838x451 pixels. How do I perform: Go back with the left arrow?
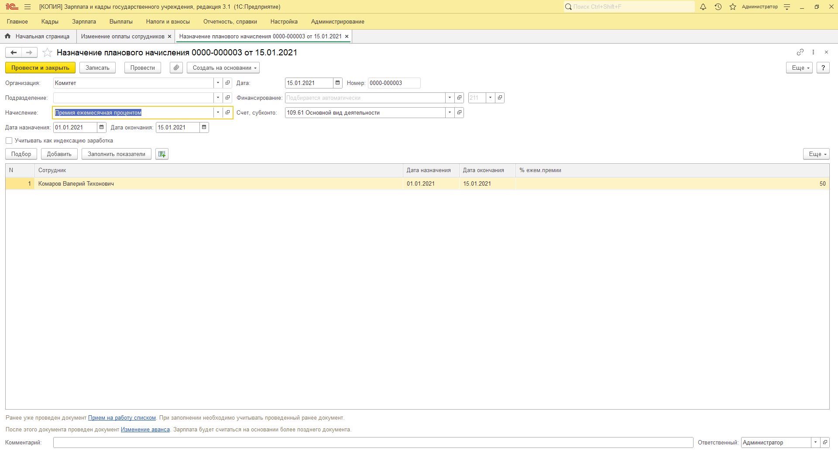[14, 53]
